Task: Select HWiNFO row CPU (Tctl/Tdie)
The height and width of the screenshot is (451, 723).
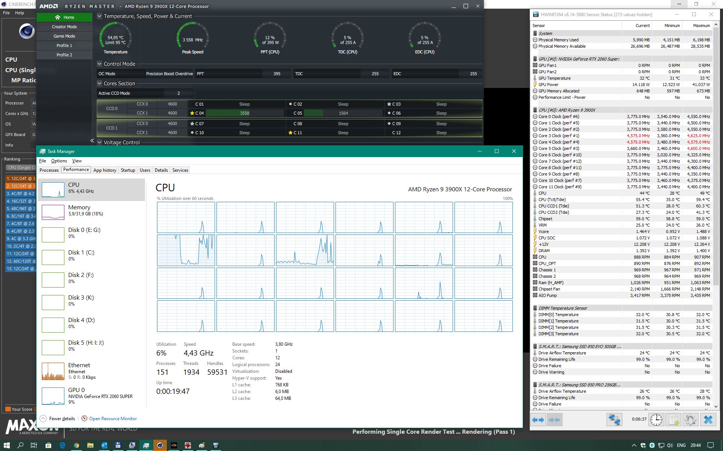Action: coord(622,200)
